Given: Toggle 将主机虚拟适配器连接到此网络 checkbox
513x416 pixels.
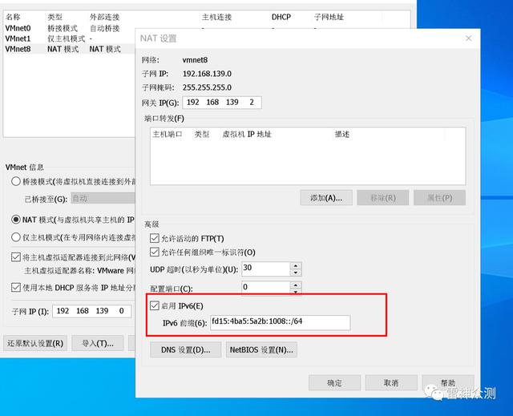Looking at the screenshot, I should pyautogui.click(x=16, y=257).
